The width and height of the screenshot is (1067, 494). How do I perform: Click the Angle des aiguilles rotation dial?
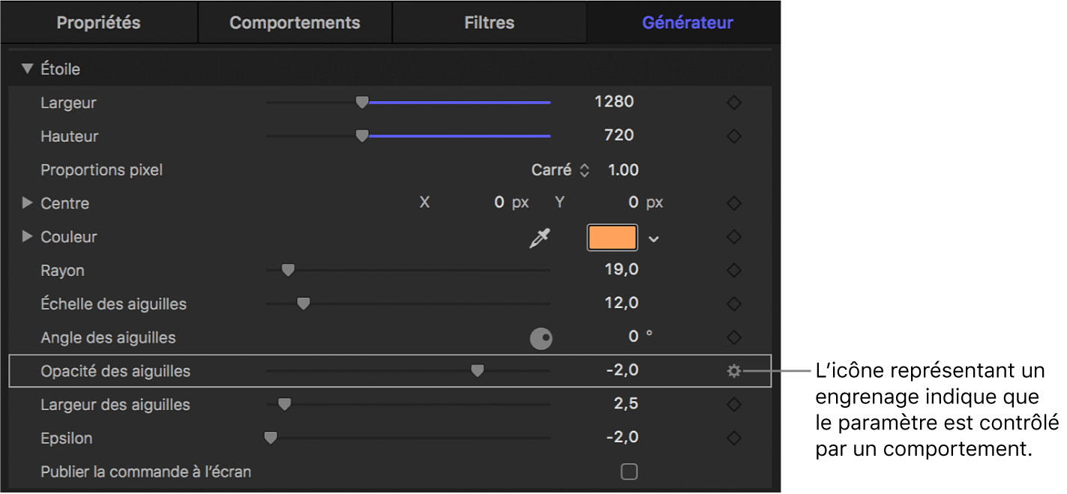[541, 339]
